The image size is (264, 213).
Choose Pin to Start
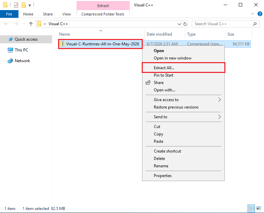coord(183,75)
